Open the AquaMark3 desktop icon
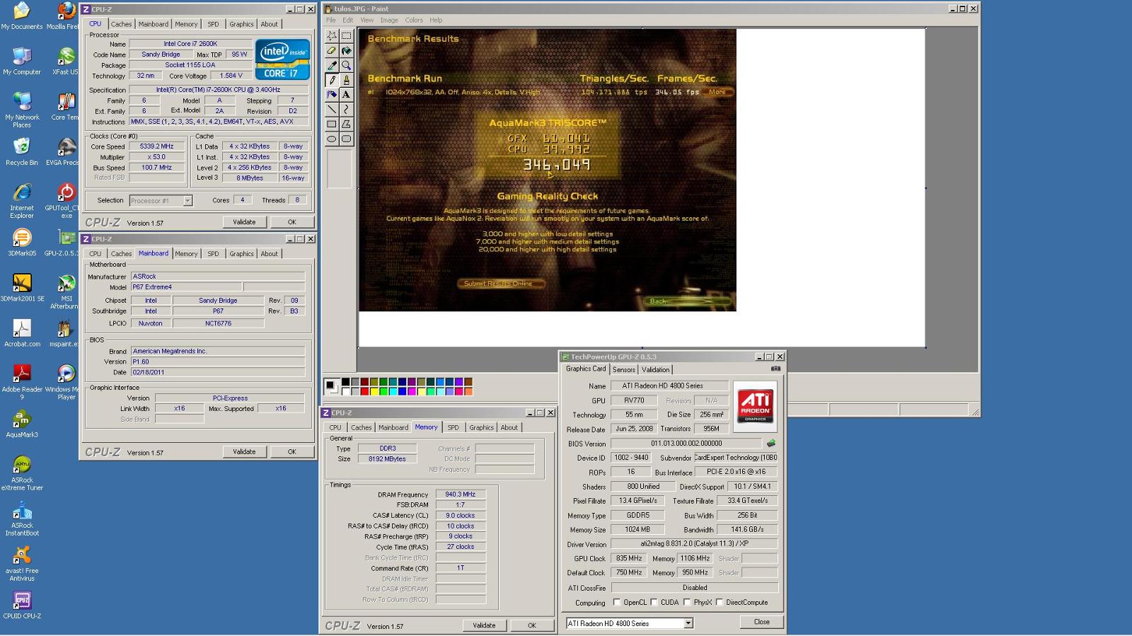 point(22,424)
